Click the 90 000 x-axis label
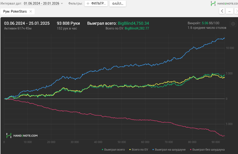Screen dimensions: 238x154 point(216,142)
